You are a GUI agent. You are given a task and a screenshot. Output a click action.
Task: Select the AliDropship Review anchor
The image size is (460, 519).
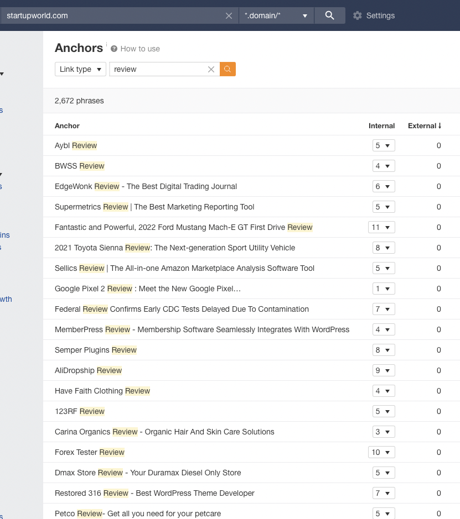(x=89, y=370)
